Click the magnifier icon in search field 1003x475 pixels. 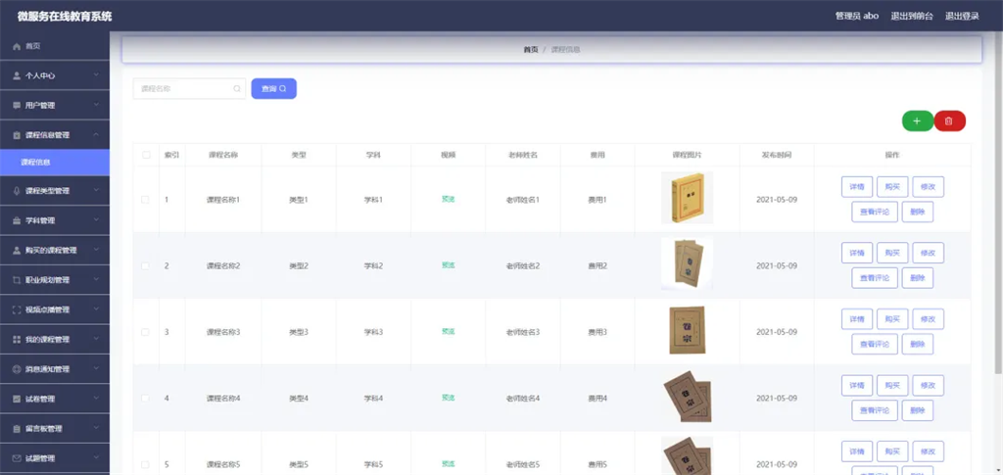coord(236,89)
